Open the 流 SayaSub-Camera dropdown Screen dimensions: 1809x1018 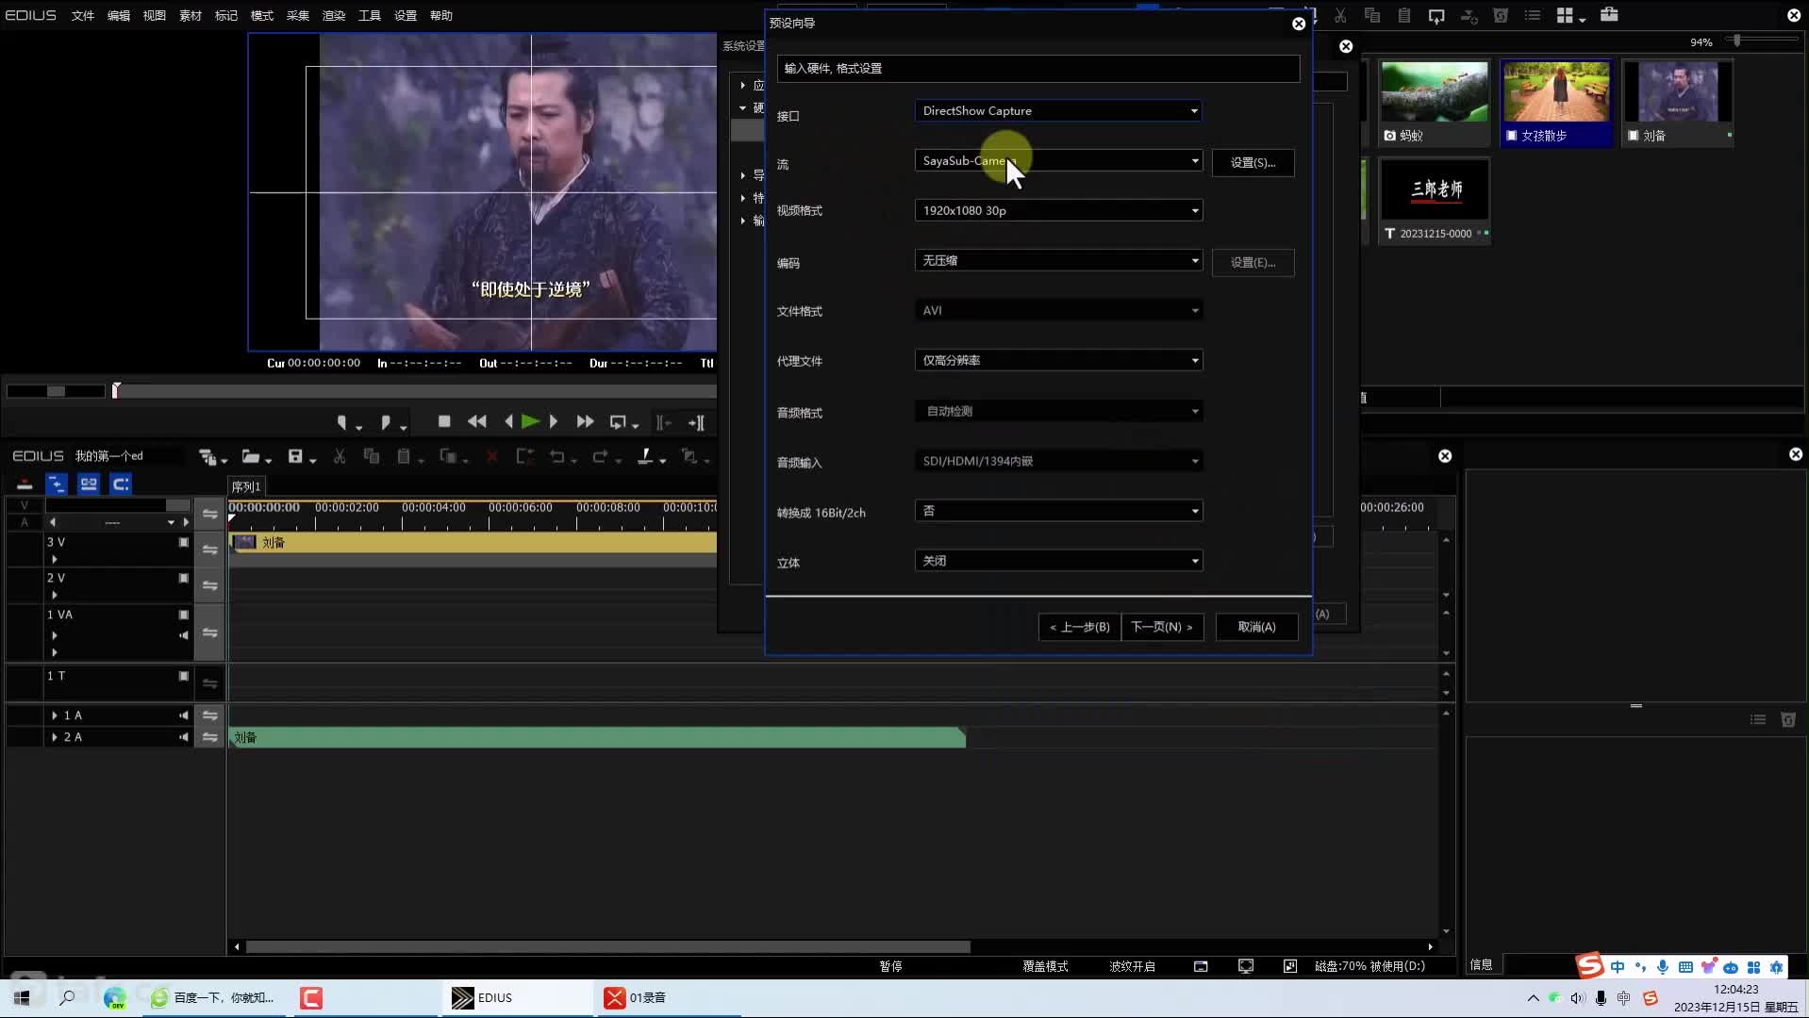(1058, 161)
